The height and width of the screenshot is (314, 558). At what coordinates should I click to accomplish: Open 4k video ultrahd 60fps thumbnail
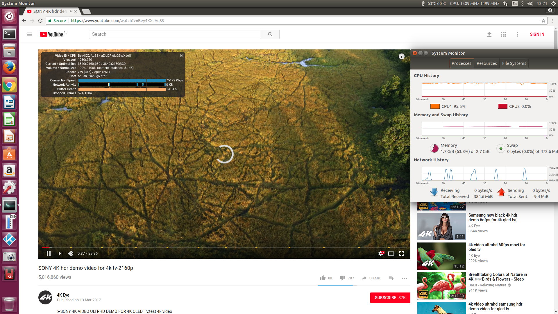click(441, 256)
